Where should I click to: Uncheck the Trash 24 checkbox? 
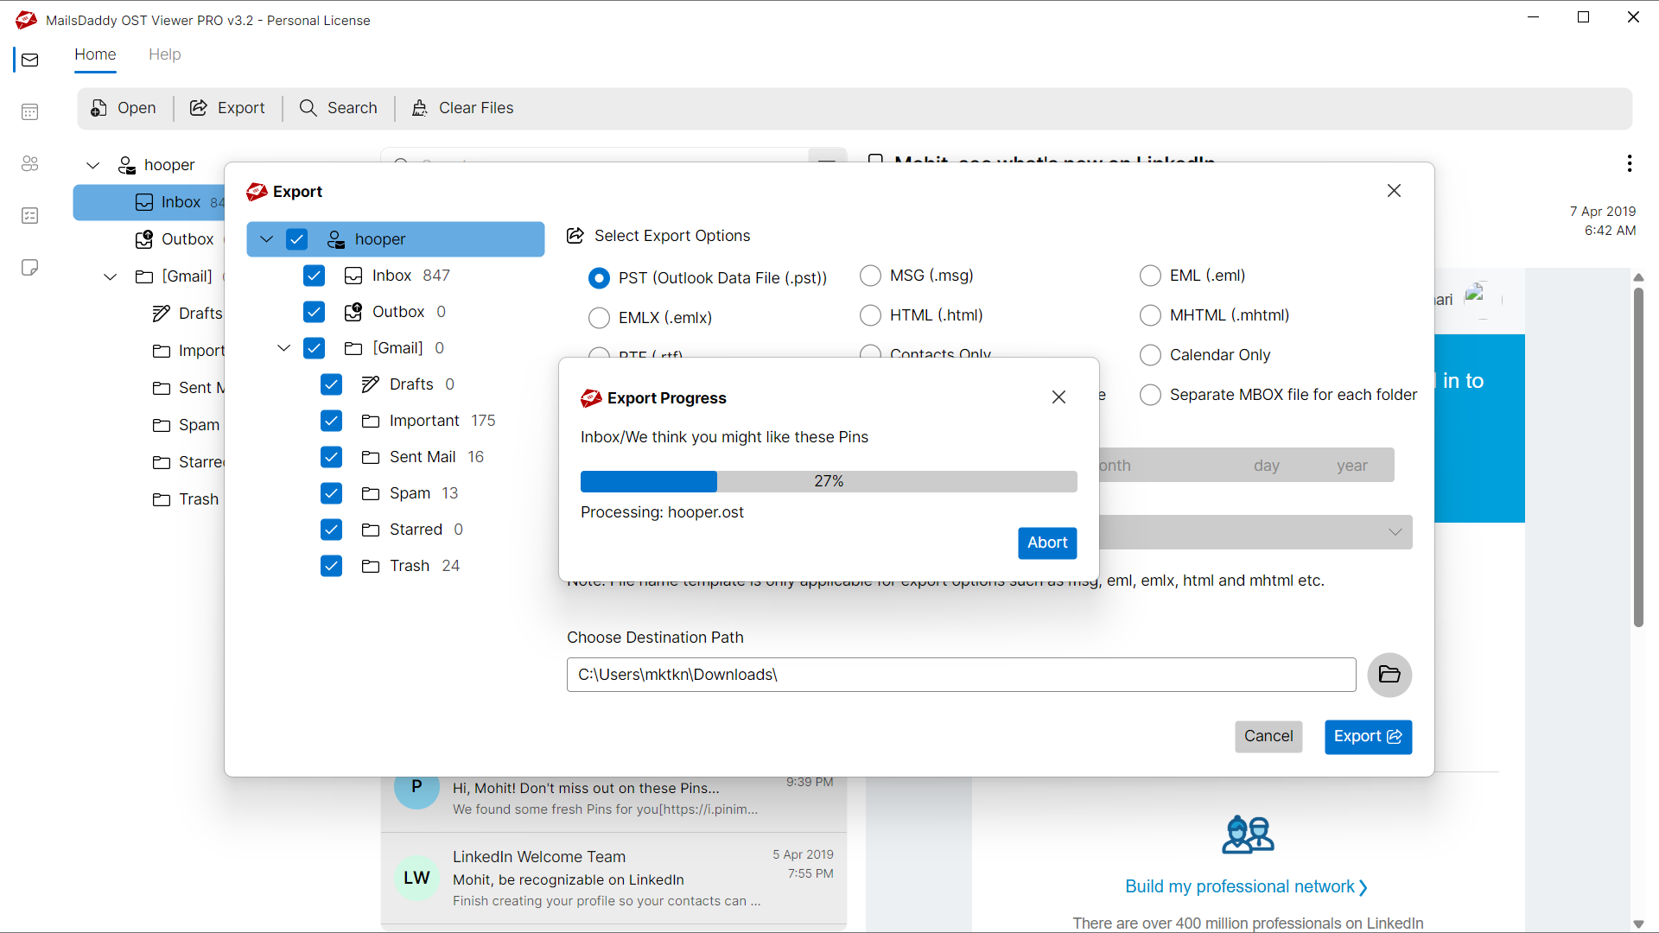331,566
